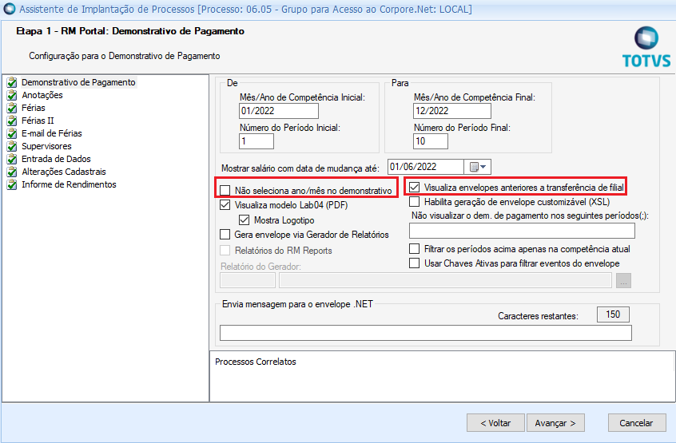
Task: Enable Não seleciona ano/mês no demonstrativo
Action: [x=225, y=190]
